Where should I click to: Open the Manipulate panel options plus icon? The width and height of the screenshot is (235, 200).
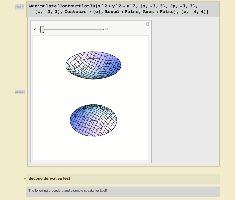(x=147, y=24)
